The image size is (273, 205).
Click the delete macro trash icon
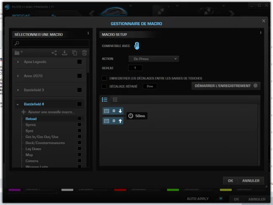tap(84, 53)
